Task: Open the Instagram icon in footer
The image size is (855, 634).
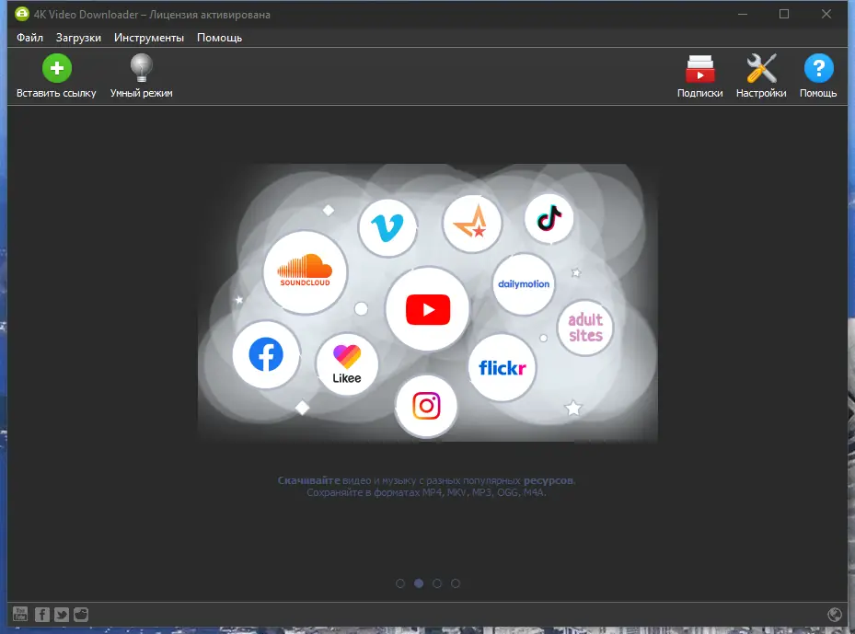Action: (x=80, y=614)
